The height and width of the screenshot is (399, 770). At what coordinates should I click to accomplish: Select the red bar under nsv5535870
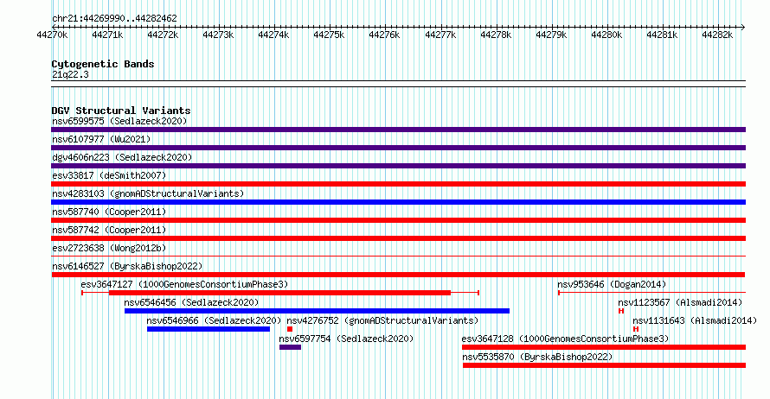604,365
